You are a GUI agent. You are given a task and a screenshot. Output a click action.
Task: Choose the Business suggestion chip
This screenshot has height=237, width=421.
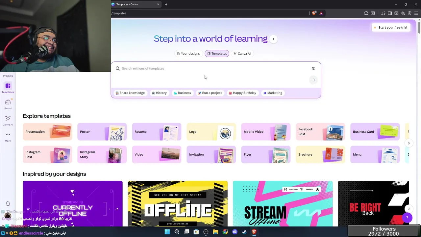[182, 93]
